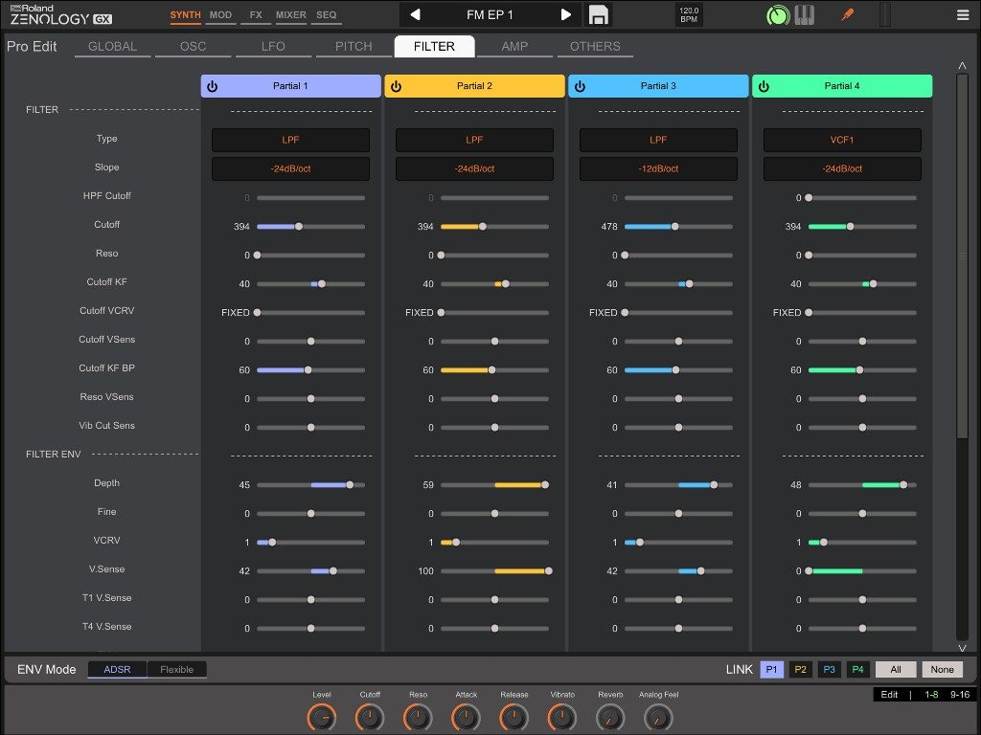Click the Reverb macro knob
The width and height of the screenshot is (981, 735).
pyautogui.click(x=610, y=718)
